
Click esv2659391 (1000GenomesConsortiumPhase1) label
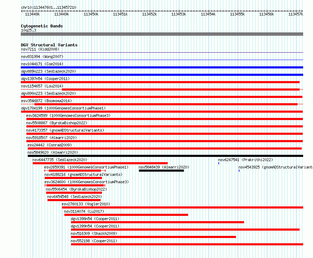click(86, 167)
